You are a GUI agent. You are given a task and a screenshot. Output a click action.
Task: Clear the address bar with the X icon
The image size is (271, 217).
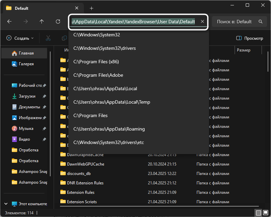click(202, 22)
